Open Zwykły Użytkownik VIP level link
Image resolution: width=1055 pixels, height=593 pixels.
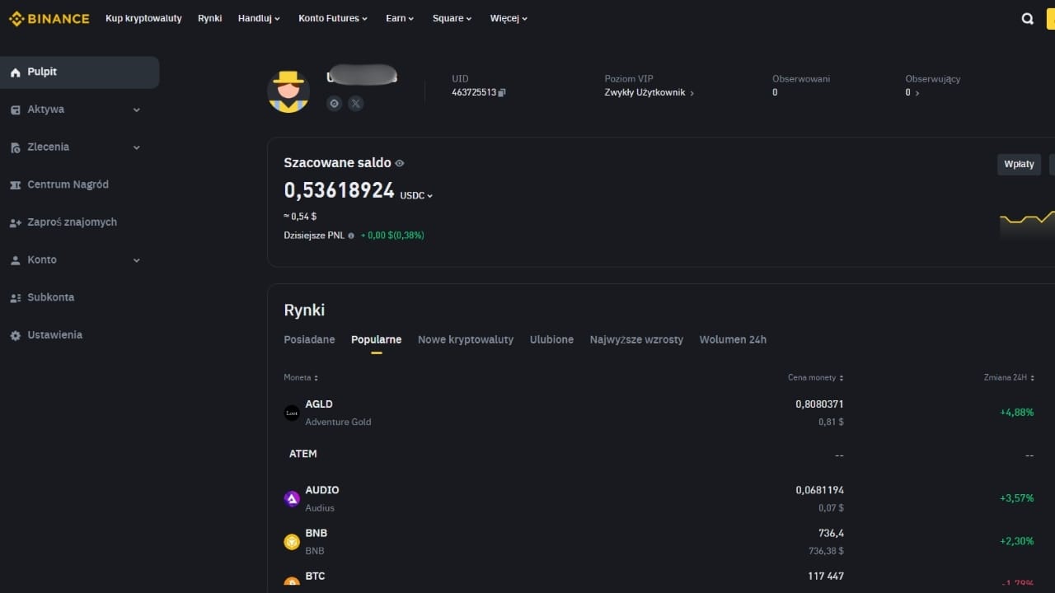(x=649, y=93)
